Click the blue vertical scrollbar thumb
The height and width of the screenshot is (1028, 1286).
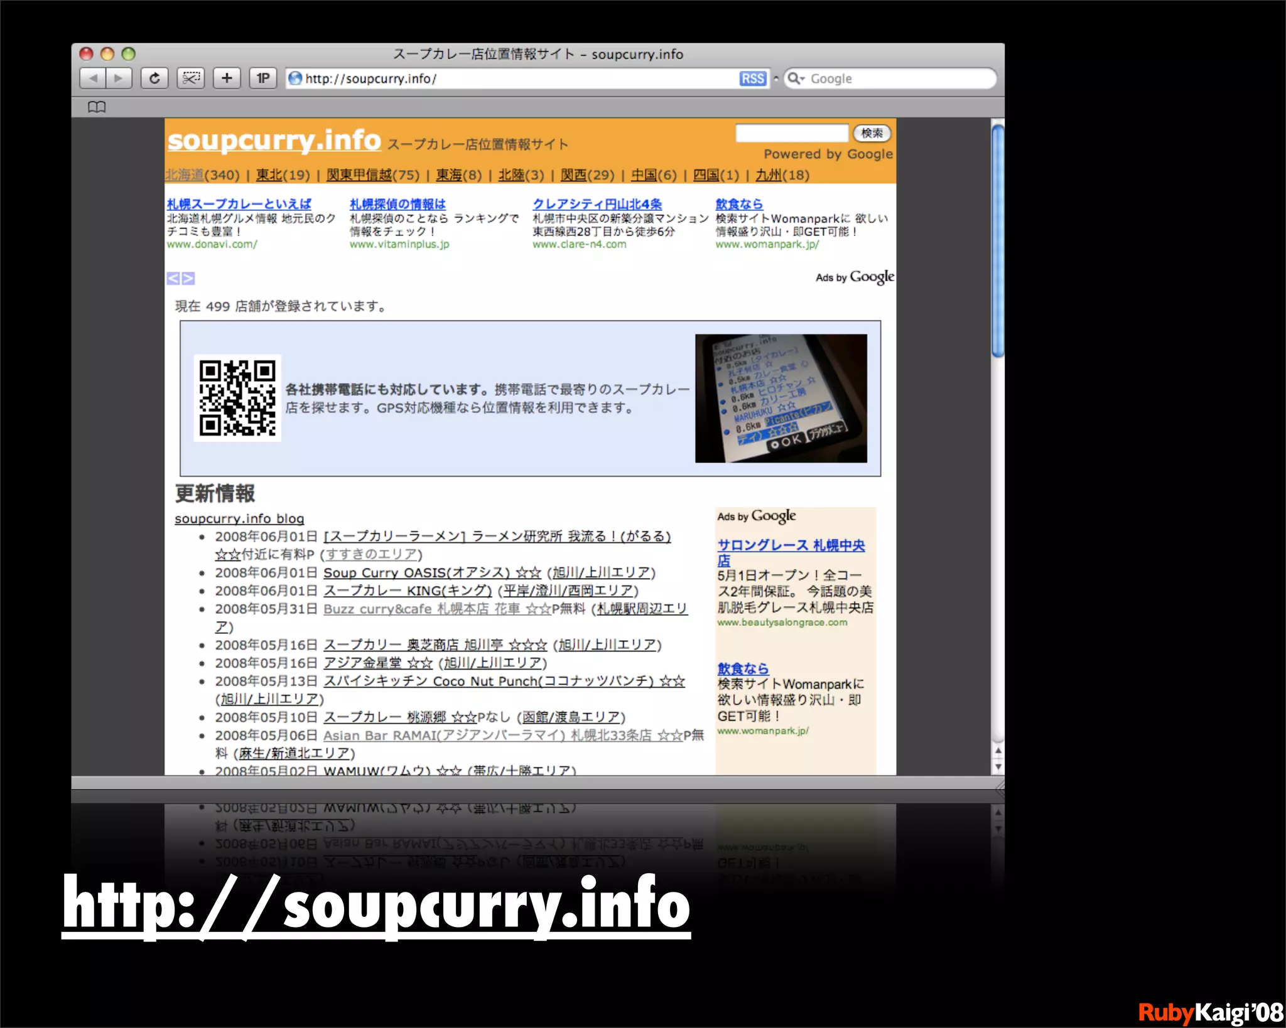[997, 241]
